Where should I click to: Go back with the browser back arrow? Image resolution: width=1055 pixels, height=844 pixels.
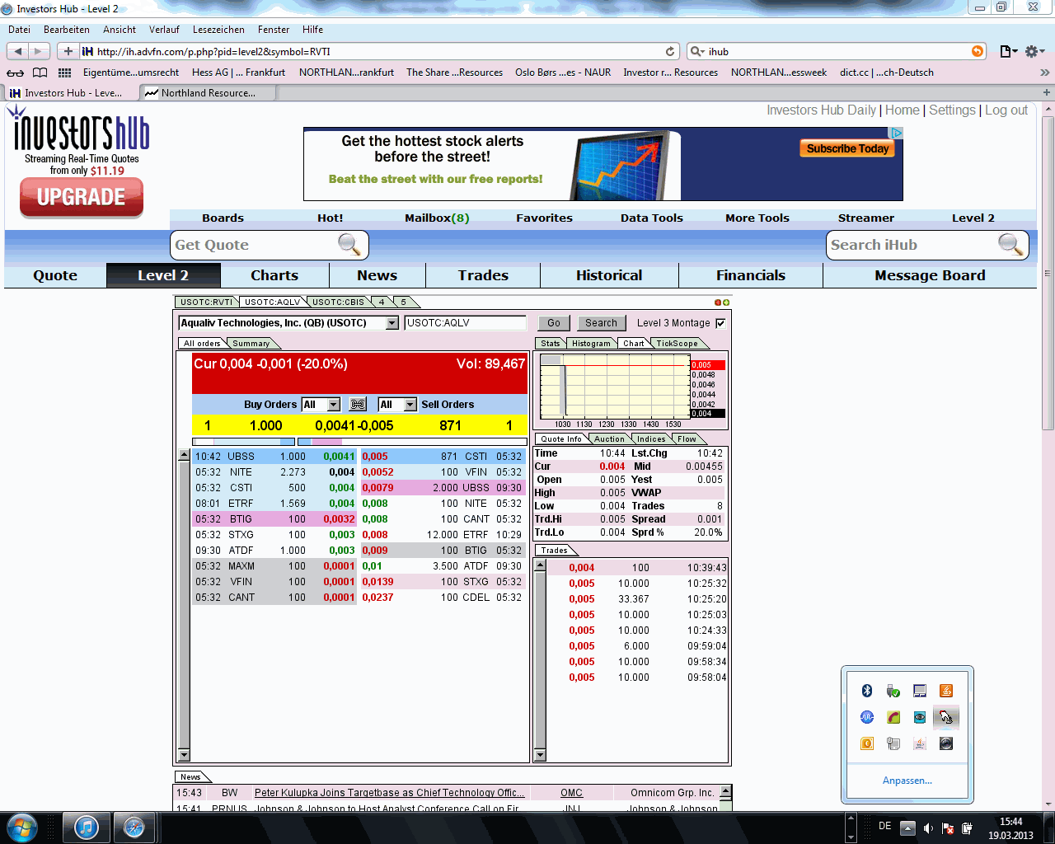point(18,51)
